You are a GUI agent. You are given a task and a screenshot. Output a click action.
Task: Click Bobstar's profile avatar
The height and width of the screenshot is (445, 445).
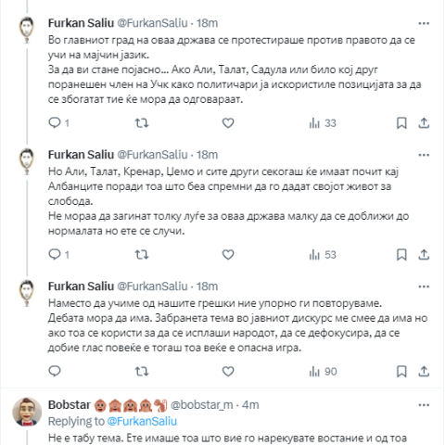pos(27,412)
